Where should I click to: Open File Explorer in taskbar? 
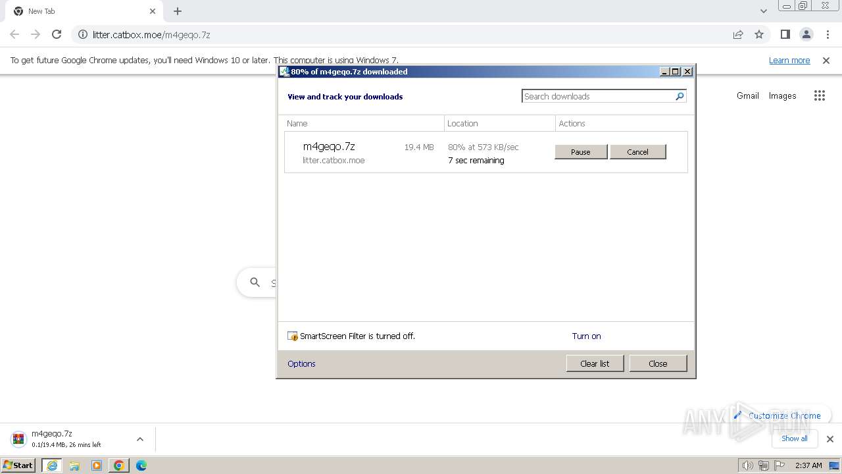pos(74,465)
